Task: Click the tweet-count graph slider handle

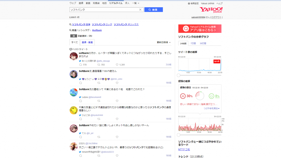Action: pos(178,75)
